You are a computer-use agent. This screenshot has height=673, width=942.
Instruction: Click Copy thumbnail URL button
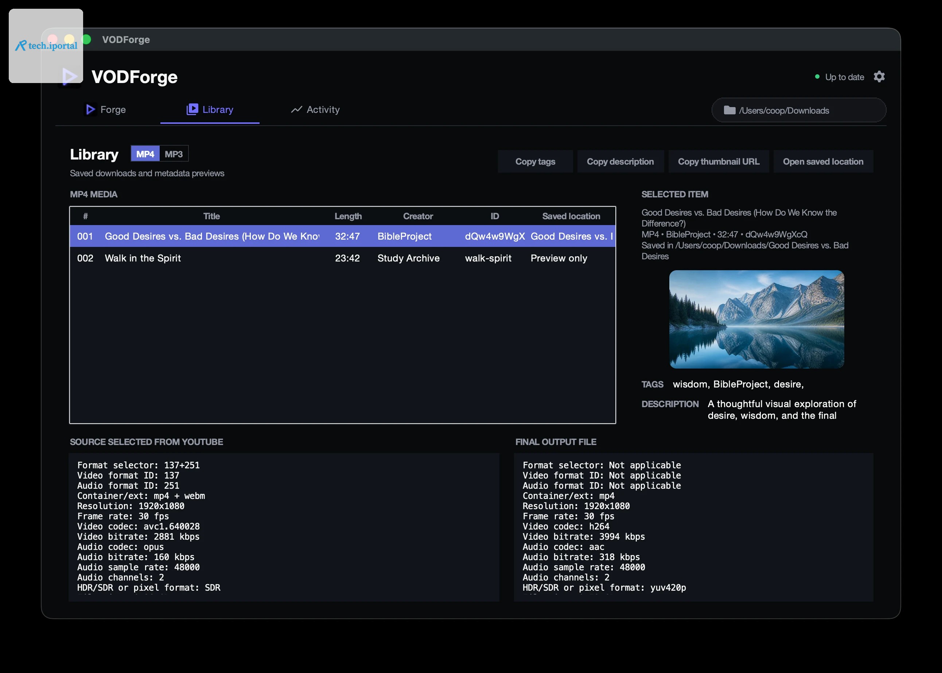coord(719,162)
